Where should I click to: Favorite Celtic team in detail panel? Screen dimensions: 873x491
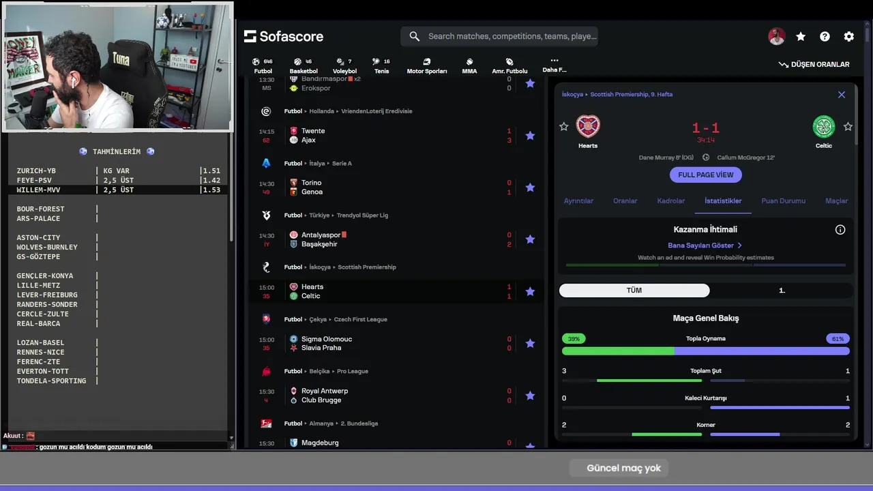click(848, 127)
